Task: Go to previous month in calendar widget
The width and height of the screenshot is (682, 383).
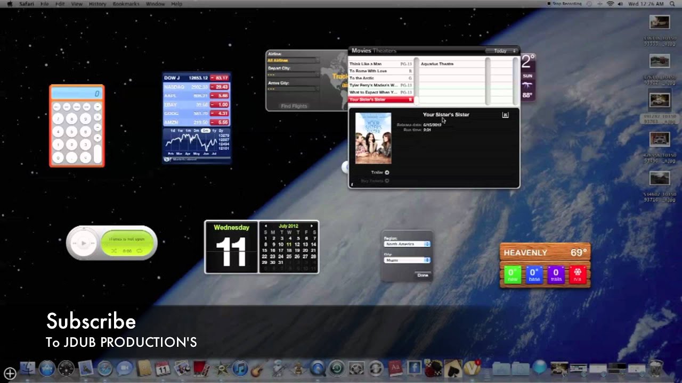Action: point(266,226)
